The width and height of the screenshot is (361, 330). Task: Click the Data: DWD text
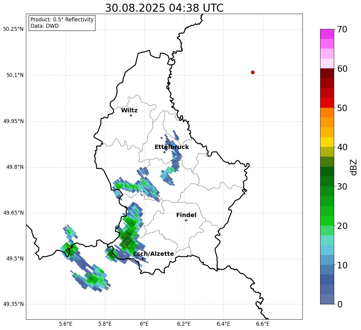[x=45, y=26]
